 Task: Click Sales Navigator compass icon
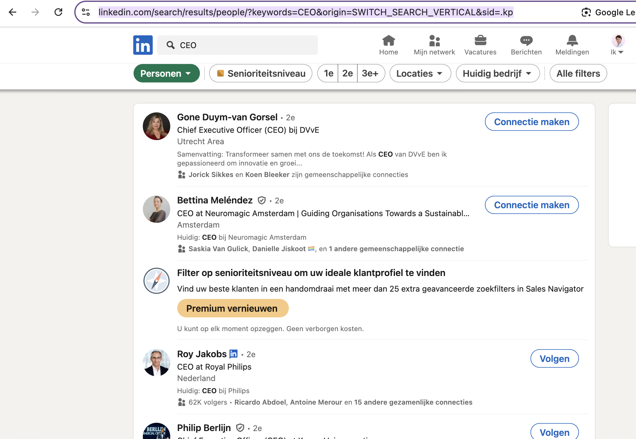click(x=156, y=281)
